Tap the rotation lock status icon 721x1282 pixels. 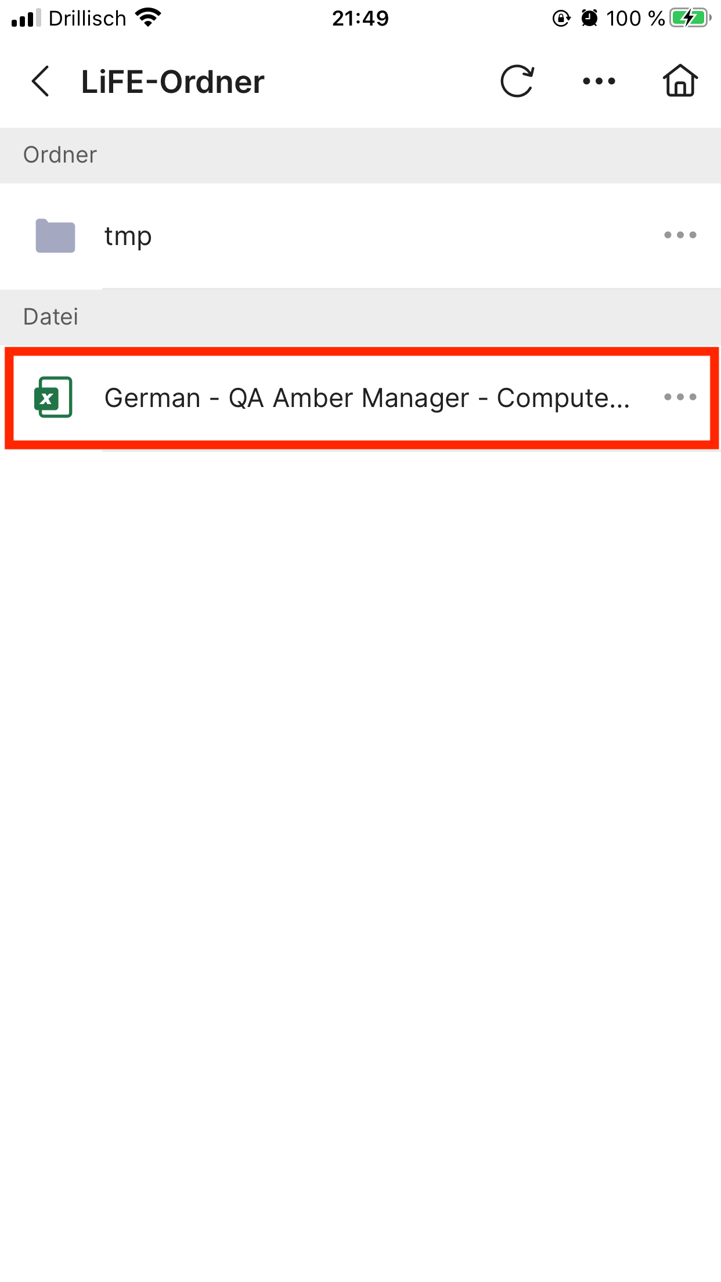click(x=561, y=19)
